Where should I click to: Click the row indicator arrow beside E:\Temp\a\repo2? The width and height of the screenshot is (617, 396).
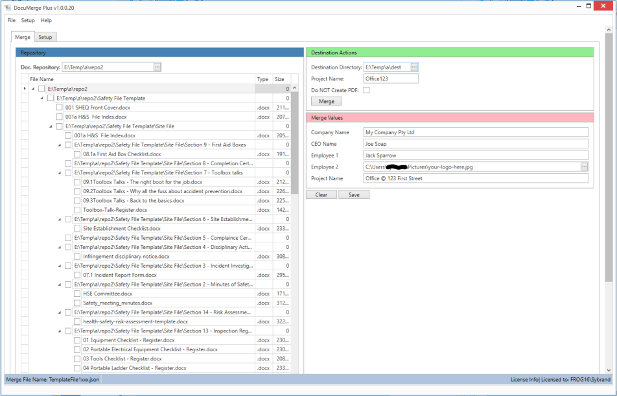click(x=25, y=89)
